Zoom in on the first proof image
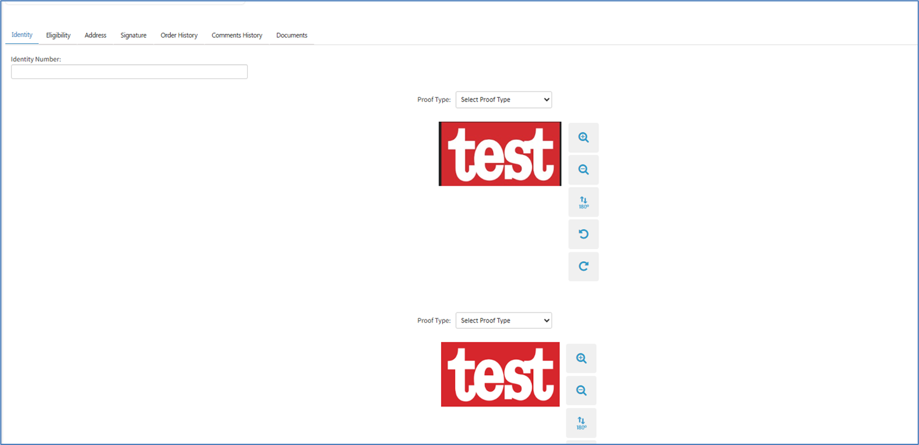 tap(583, 137)
